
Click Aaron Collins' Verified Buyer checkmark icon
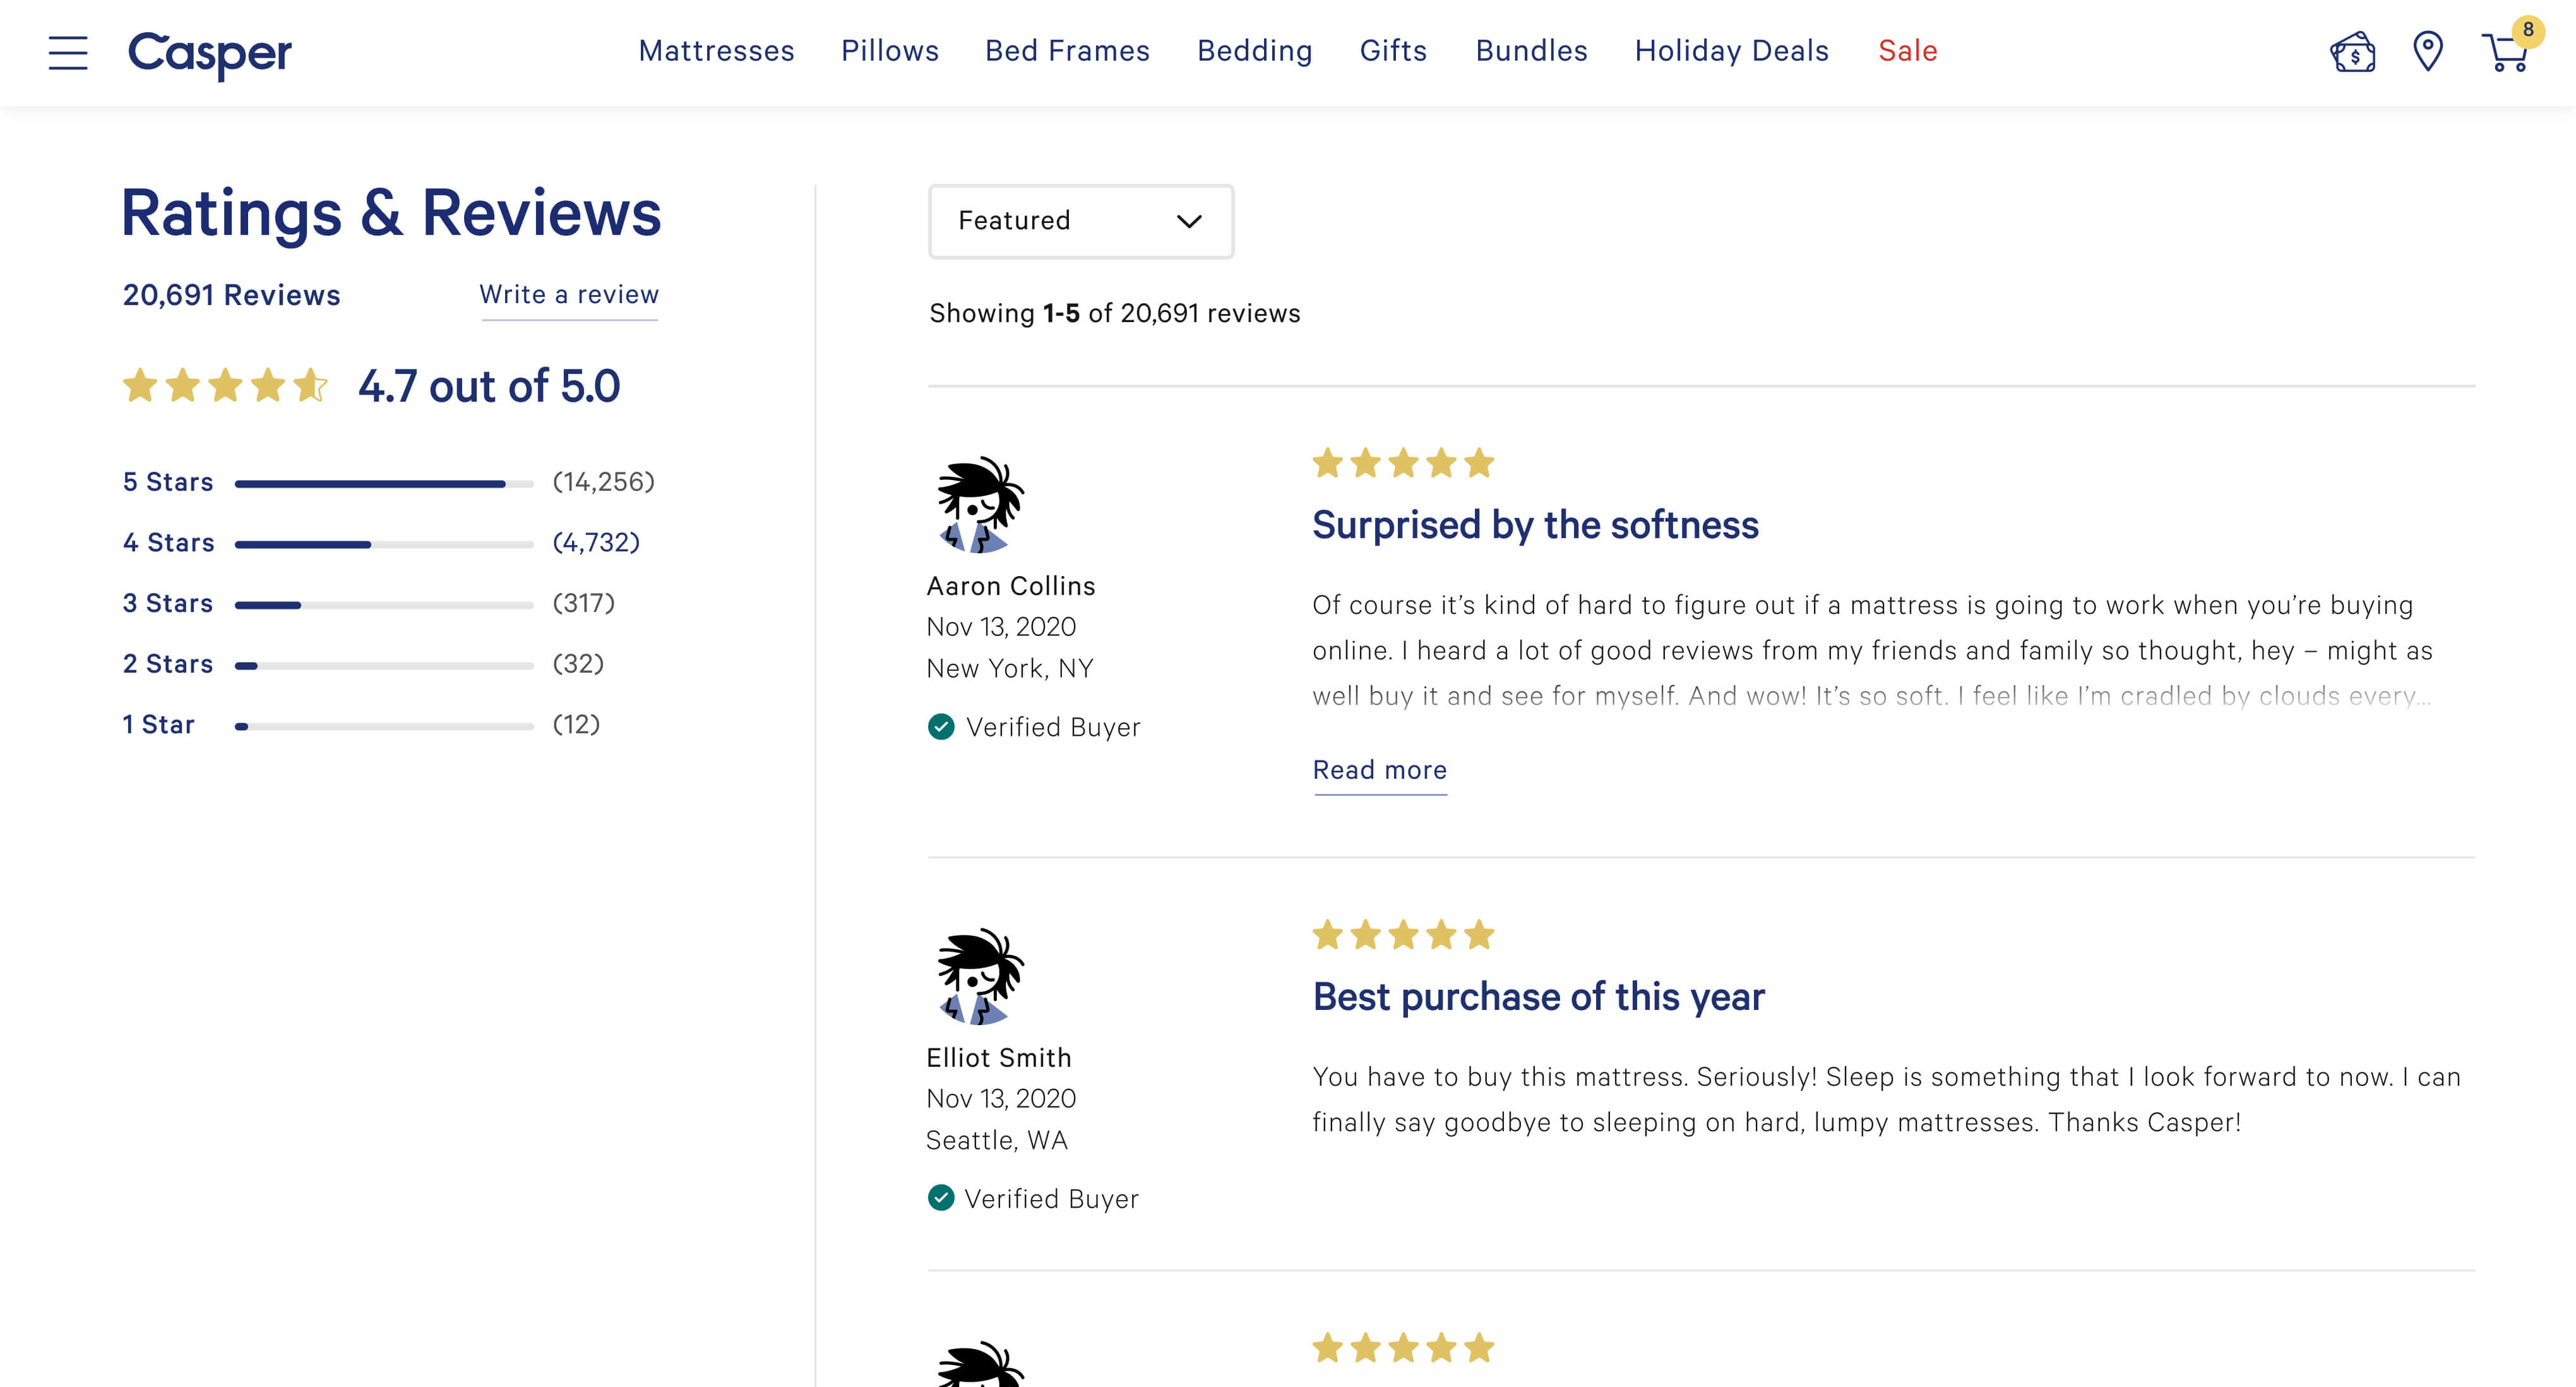(941, 726)
